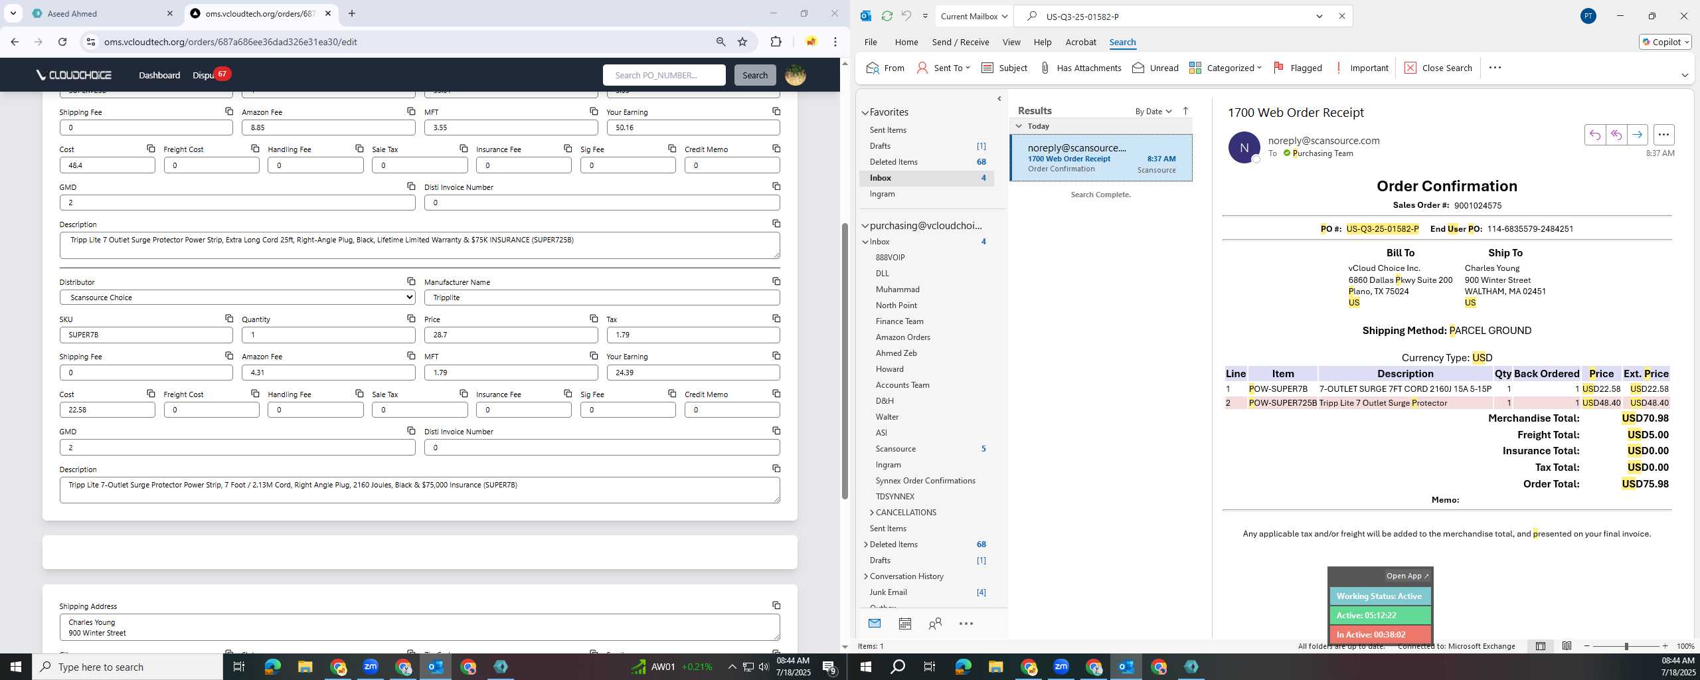Open By Date sort dropdown
The image size is (1700, 680).
(1153, 111)
